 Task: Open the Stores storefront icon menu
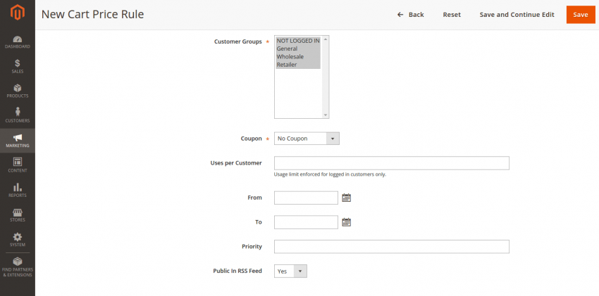click(17, 212)
